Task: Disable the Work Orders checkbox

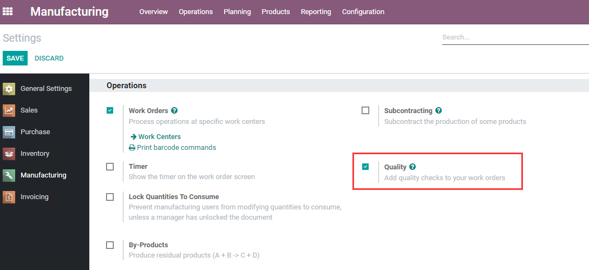Action: [110, 110]
